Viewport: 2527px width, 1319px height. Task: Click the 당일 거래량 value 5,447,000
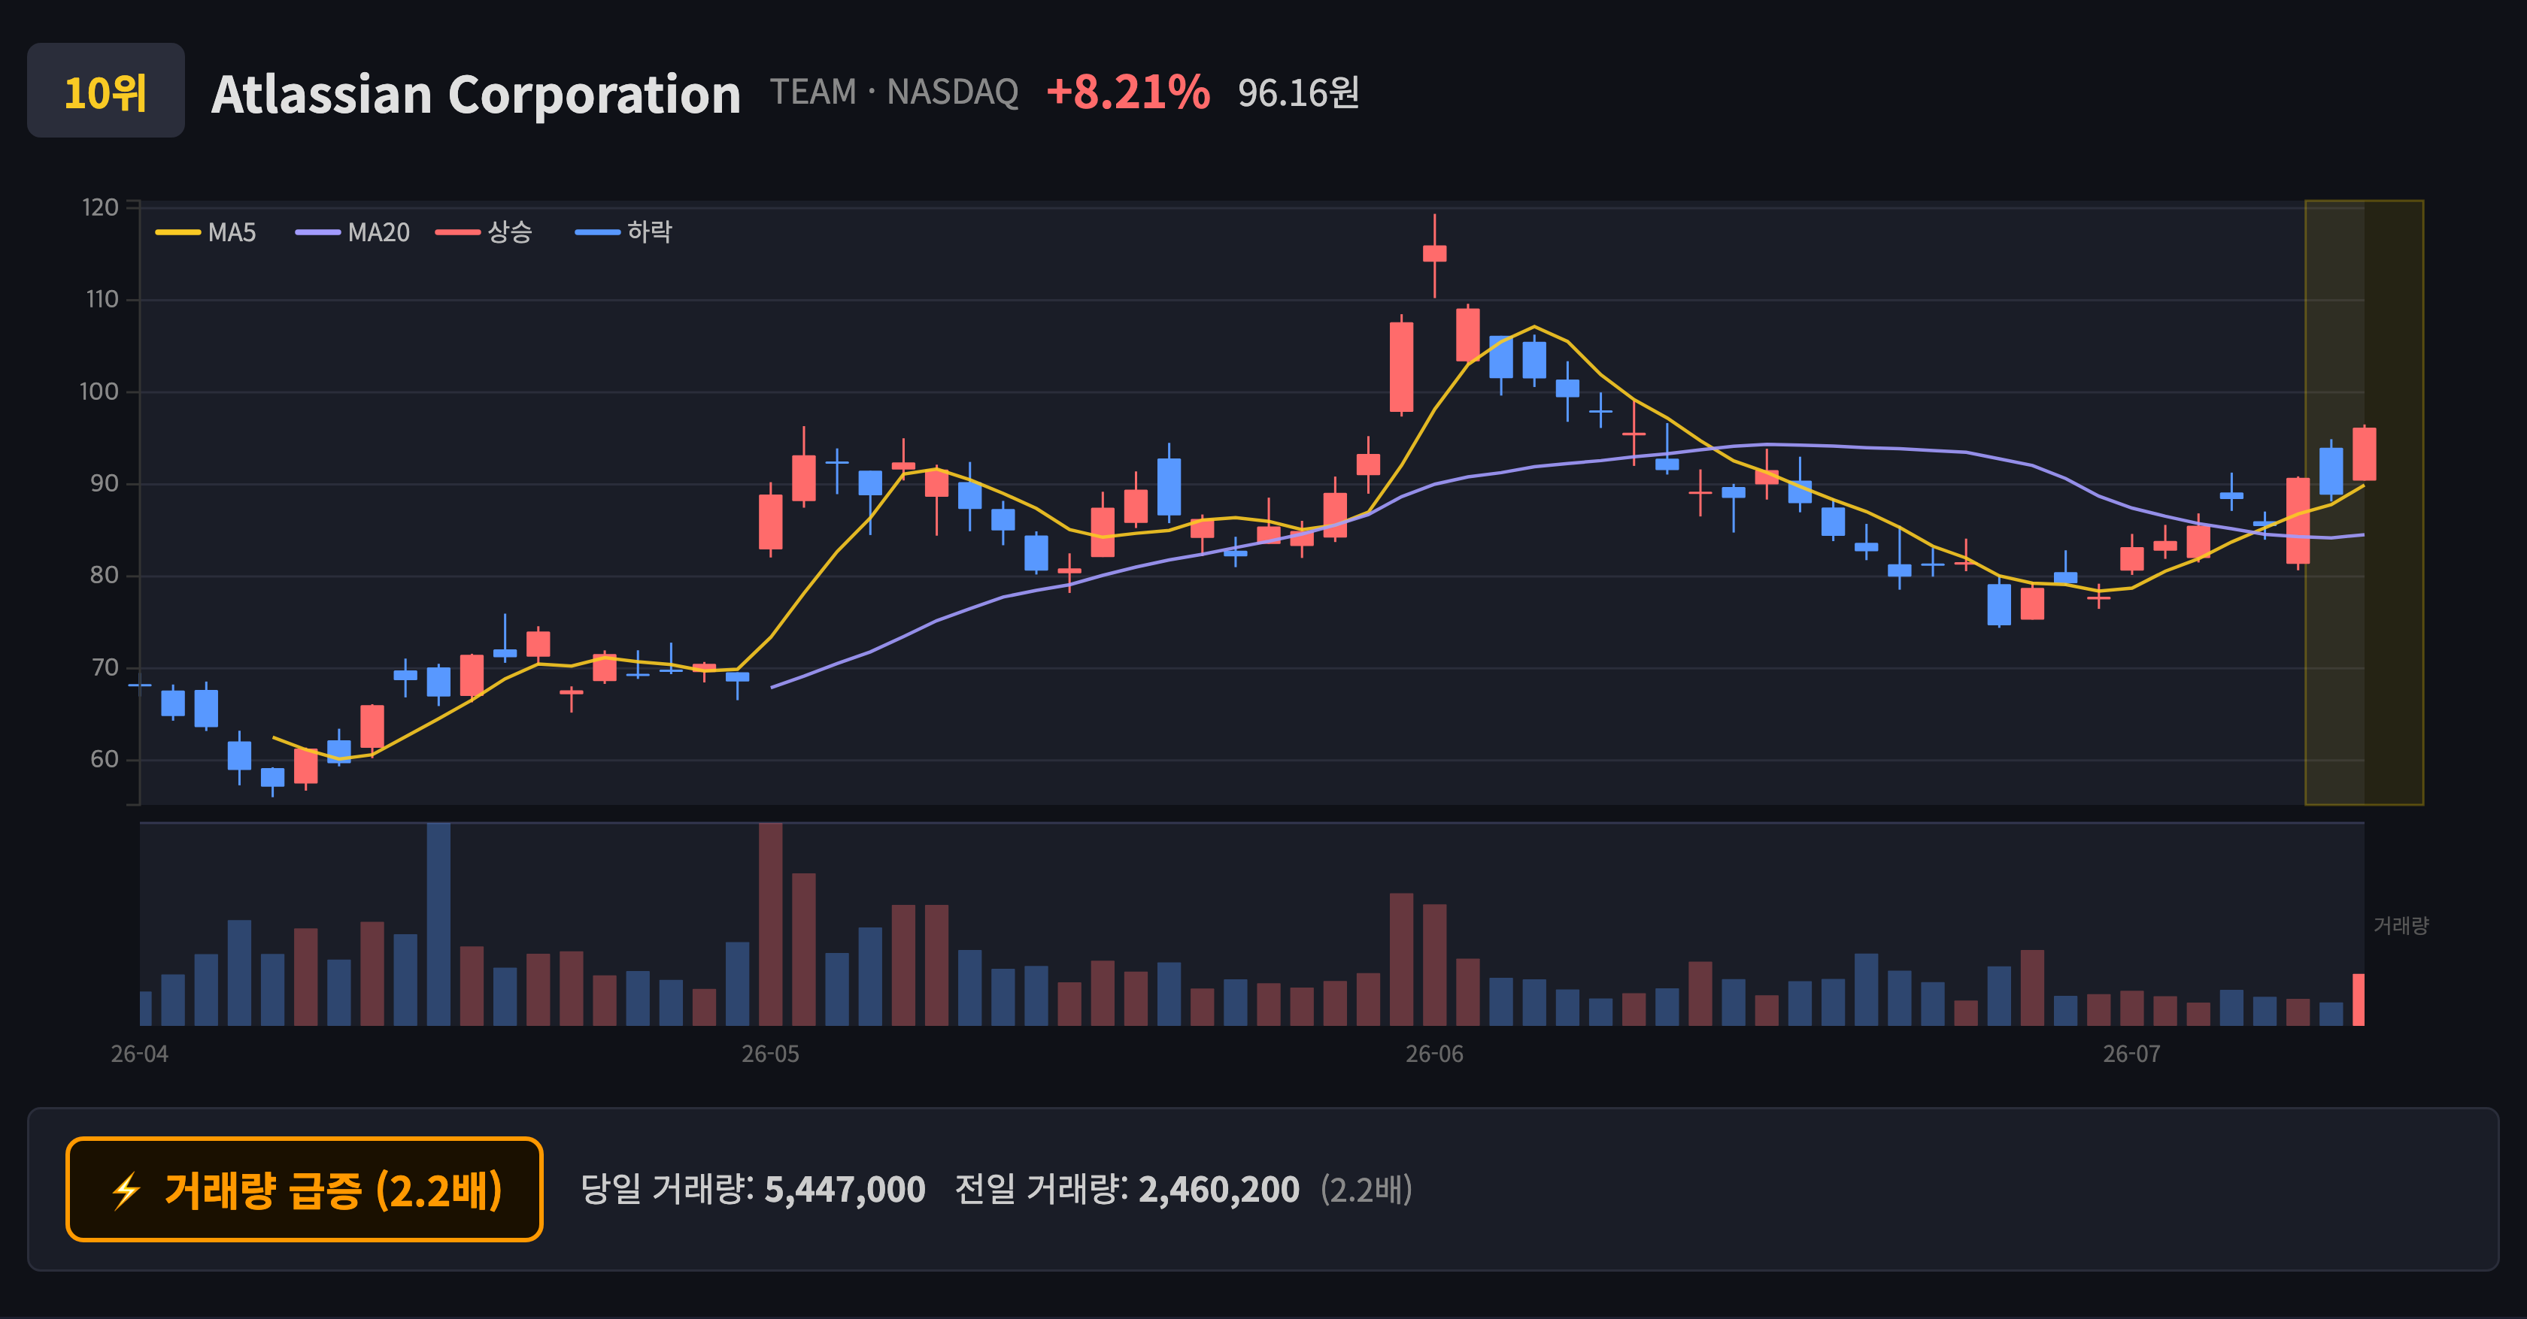pyautogui.click(x=845, y=1190)
